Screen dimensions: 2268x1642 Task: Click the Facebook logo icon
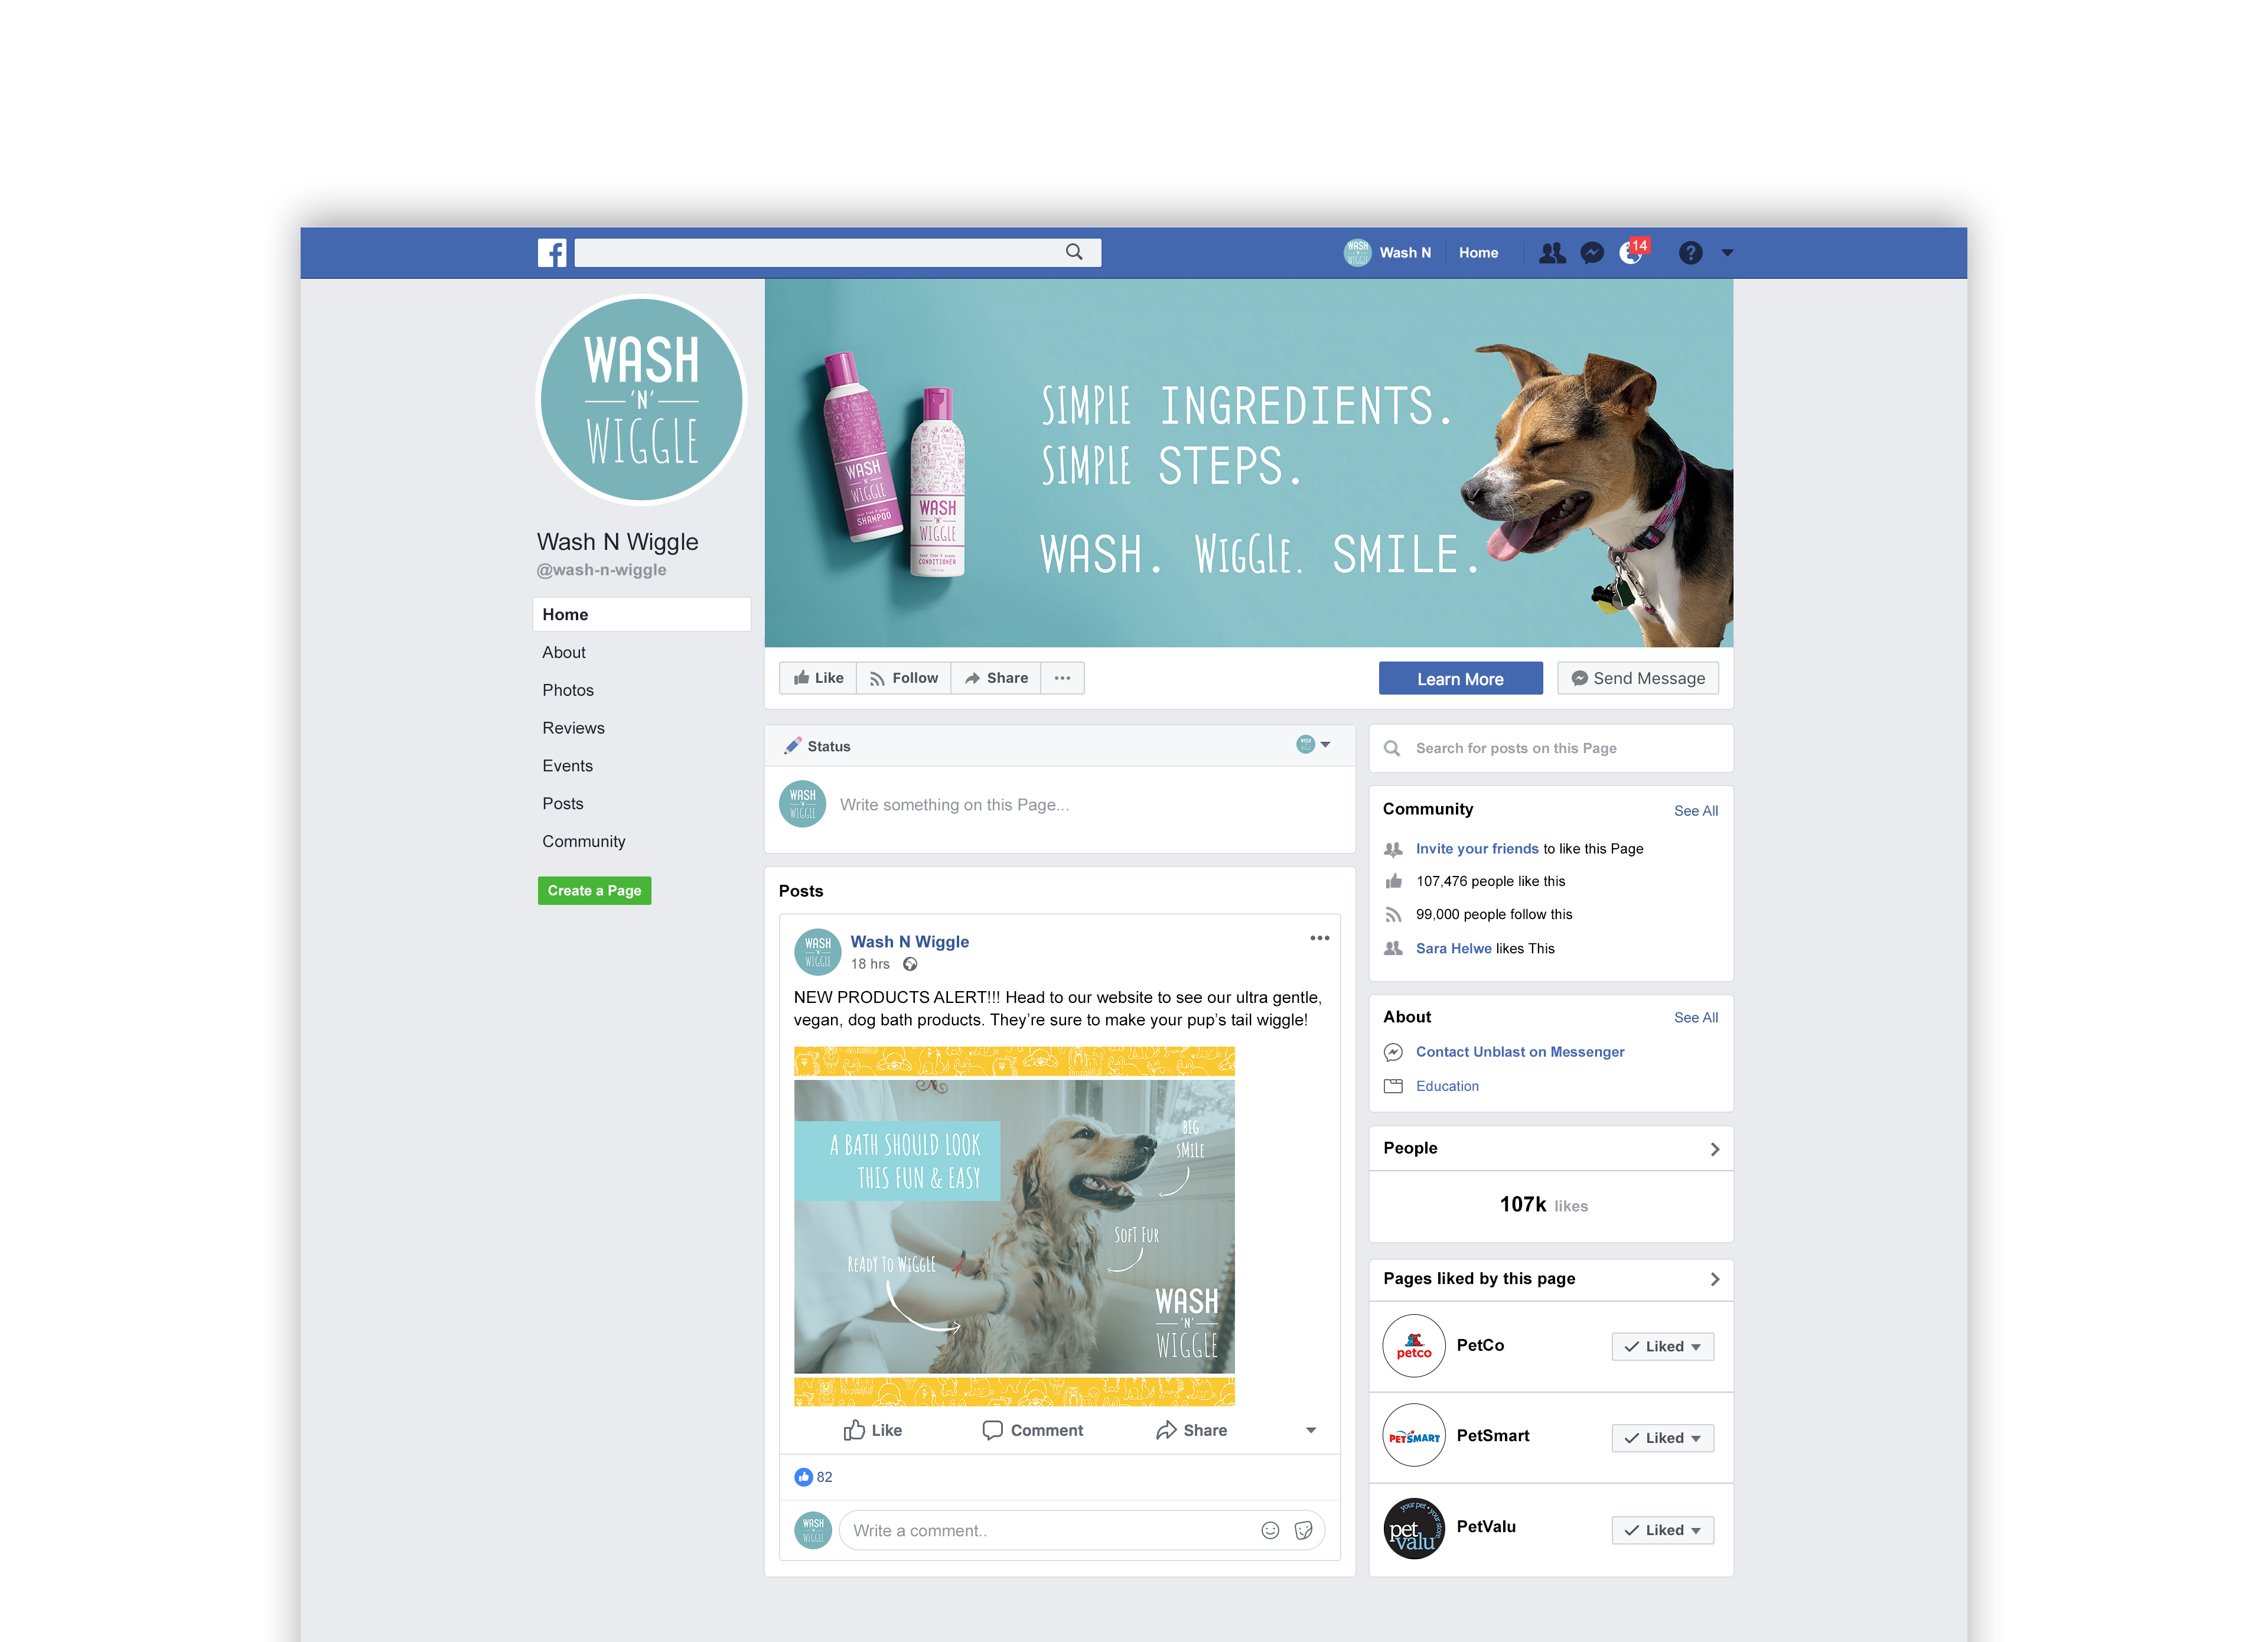click(552, 252)
